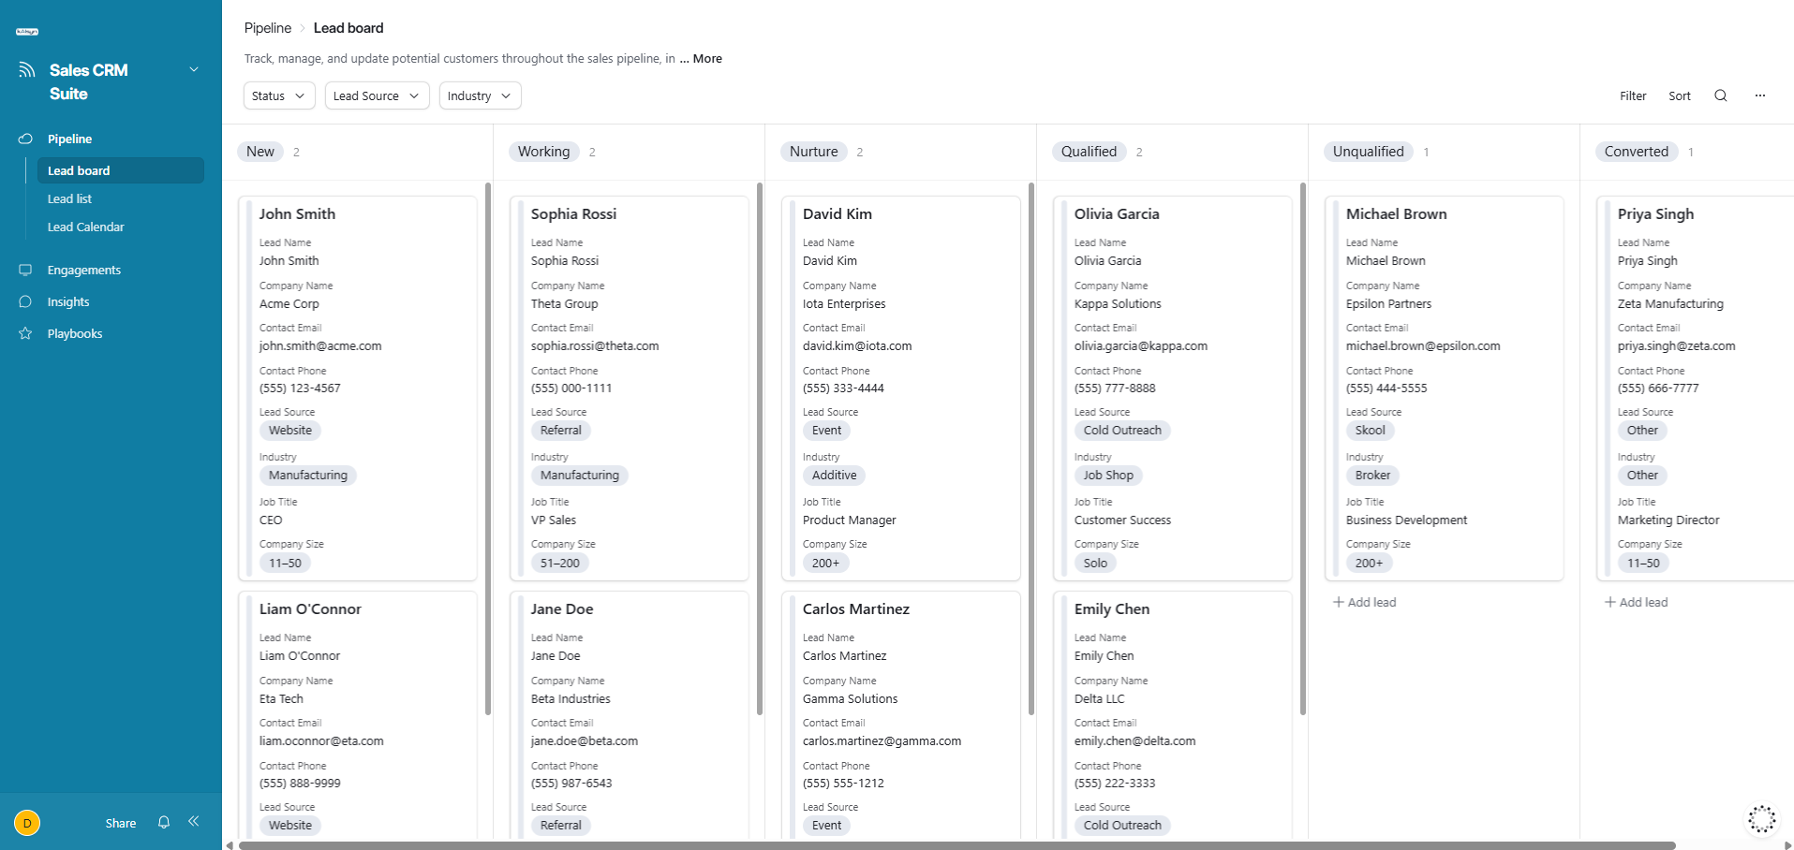This screenshot has width=1794, height=850.
Task: Collapse the Sales CRM Suite header chevron
Action: coord(194,69)
